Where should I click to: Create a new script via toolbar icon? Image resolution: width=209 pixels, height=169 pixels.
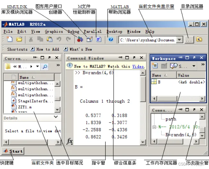point(10,39)
